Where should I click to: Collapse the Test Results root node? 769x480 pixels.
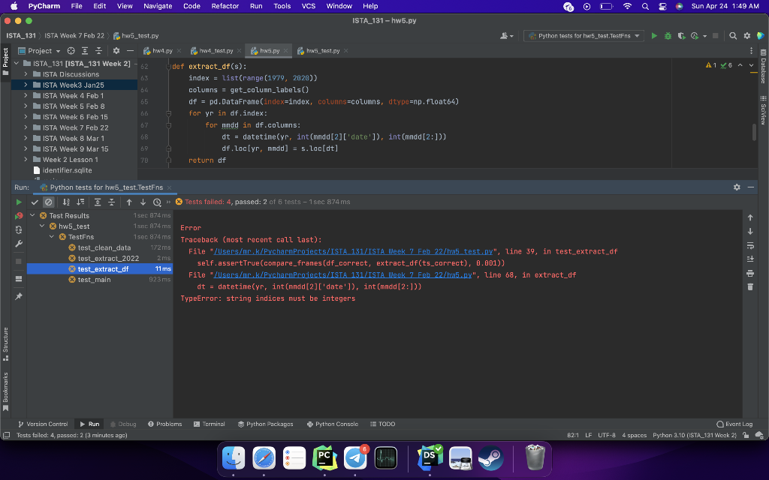pos(32,215)
